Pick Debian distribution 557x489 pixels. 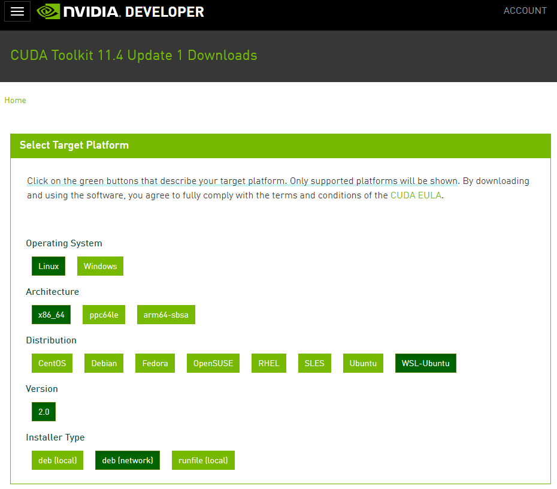(104, 363)
